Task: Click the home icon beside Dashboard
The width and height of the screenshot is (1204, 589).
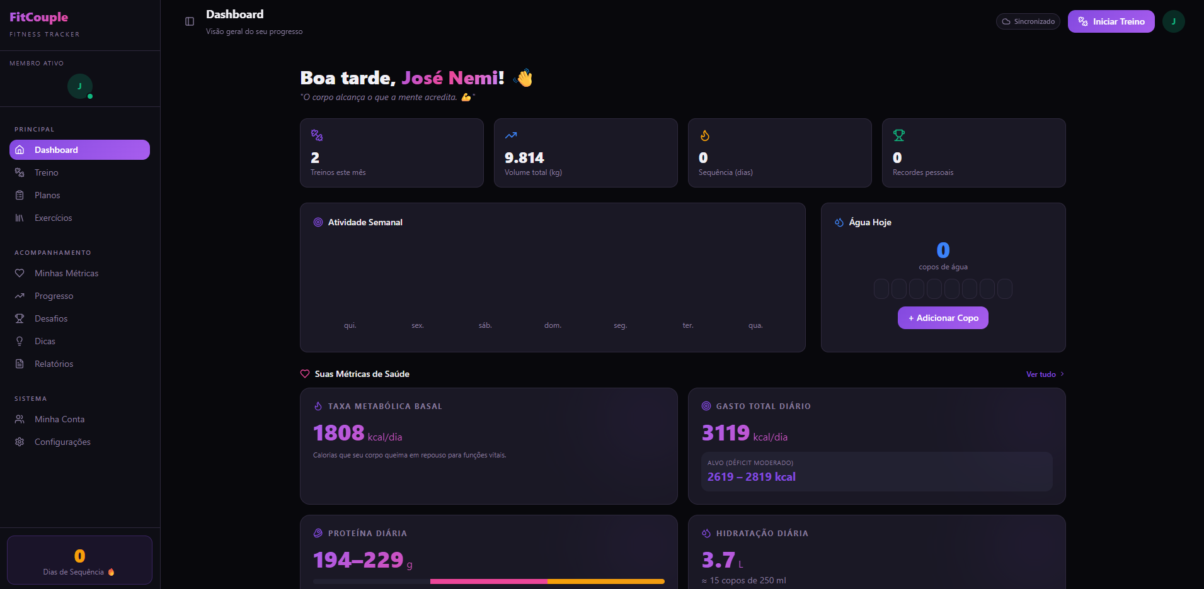Action: click(20, 150)
